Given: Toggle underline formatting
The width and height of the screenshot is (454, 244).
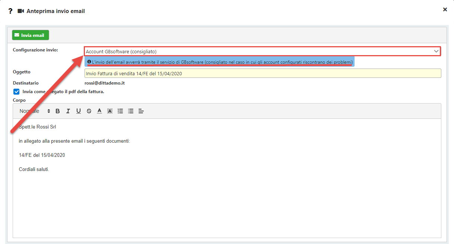Looking at the screenshot, I should [79, 111].
